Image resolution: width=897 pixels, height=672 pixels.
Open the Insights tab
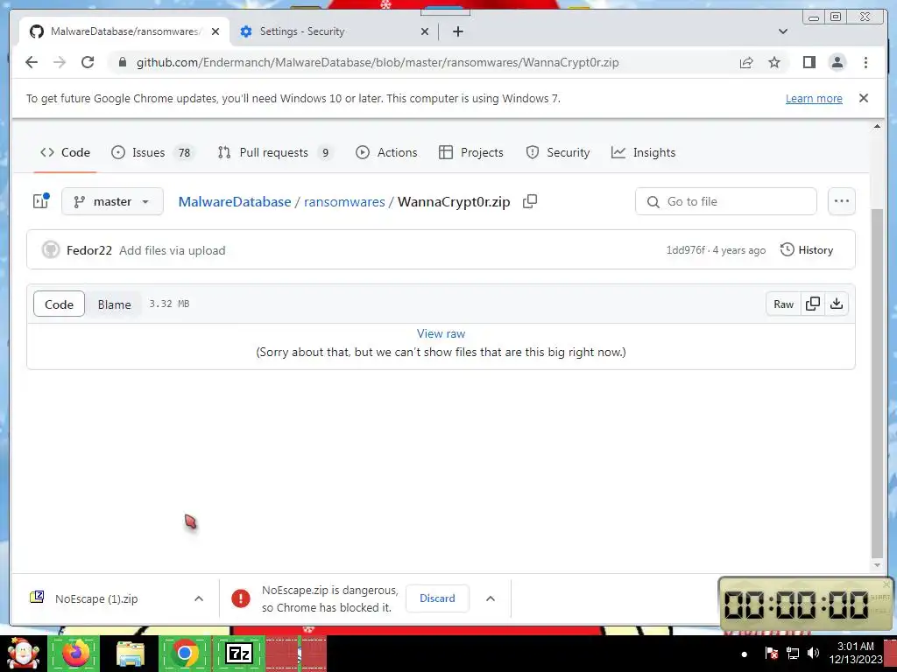[644, 152]
